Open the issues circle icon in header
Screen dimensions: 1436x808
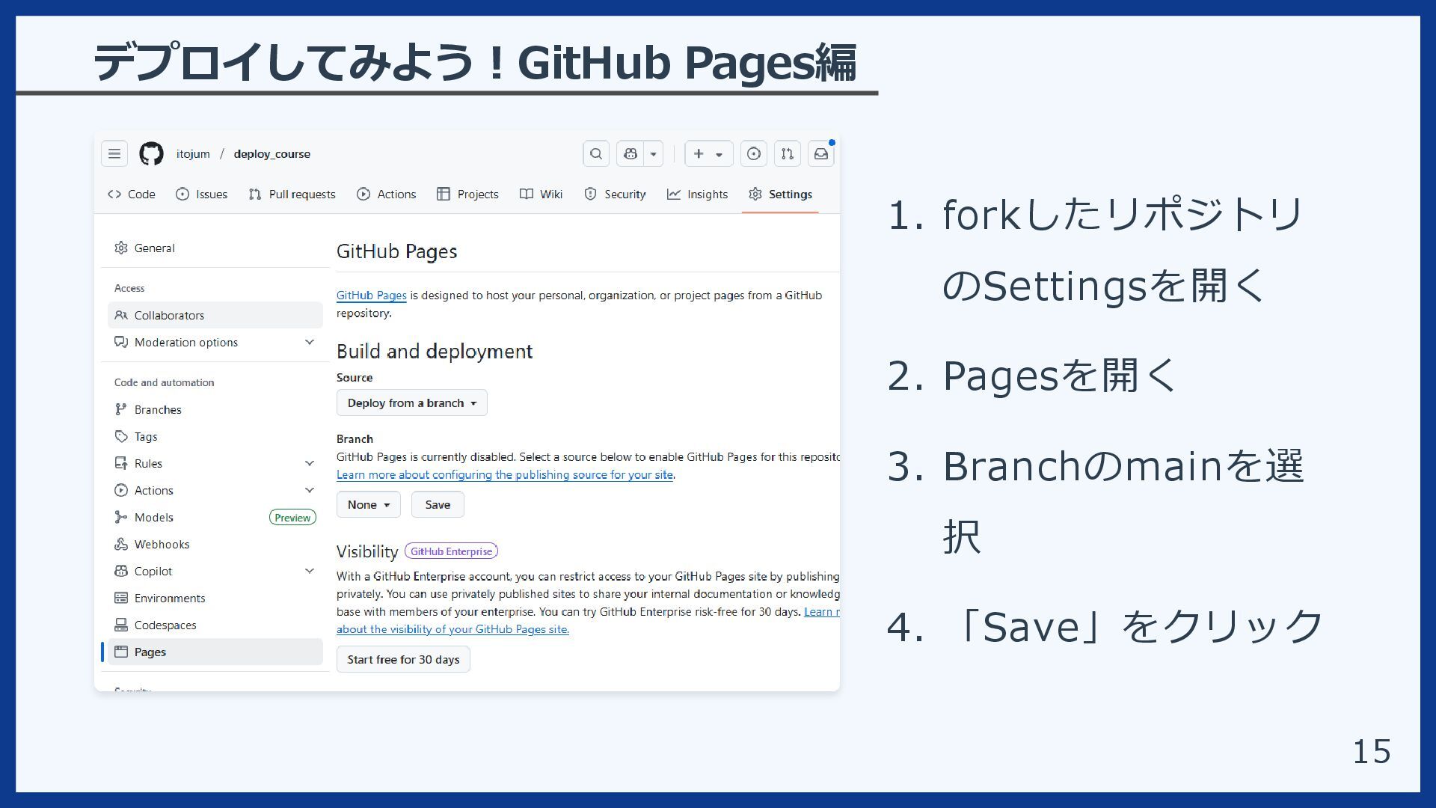(x=754, y=154)
